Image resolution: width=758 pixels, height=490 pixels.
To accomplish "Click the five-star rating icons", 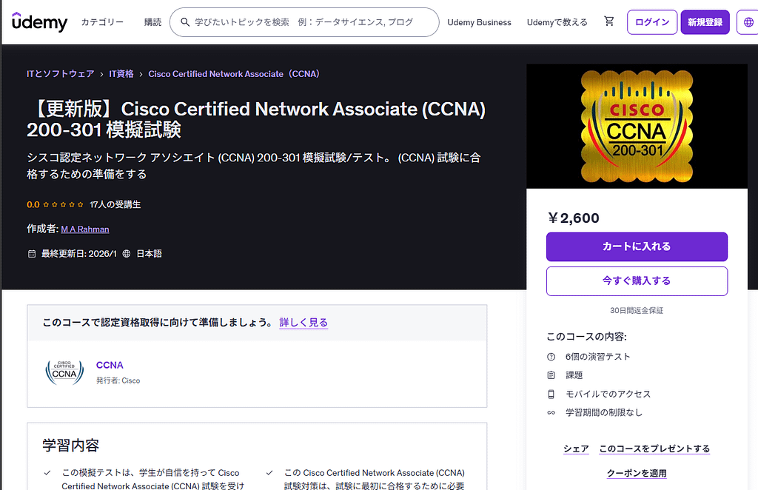I will pos(64,204).
